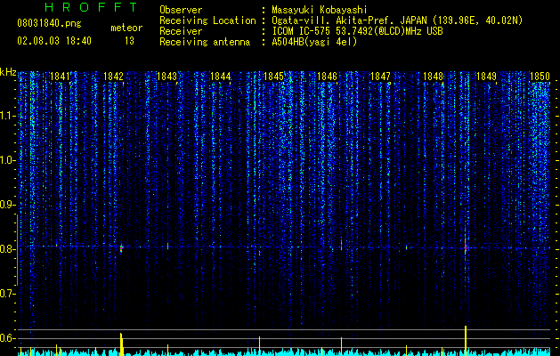Click the 1846 time marker

pyautogui.click(x=327, y=77)
